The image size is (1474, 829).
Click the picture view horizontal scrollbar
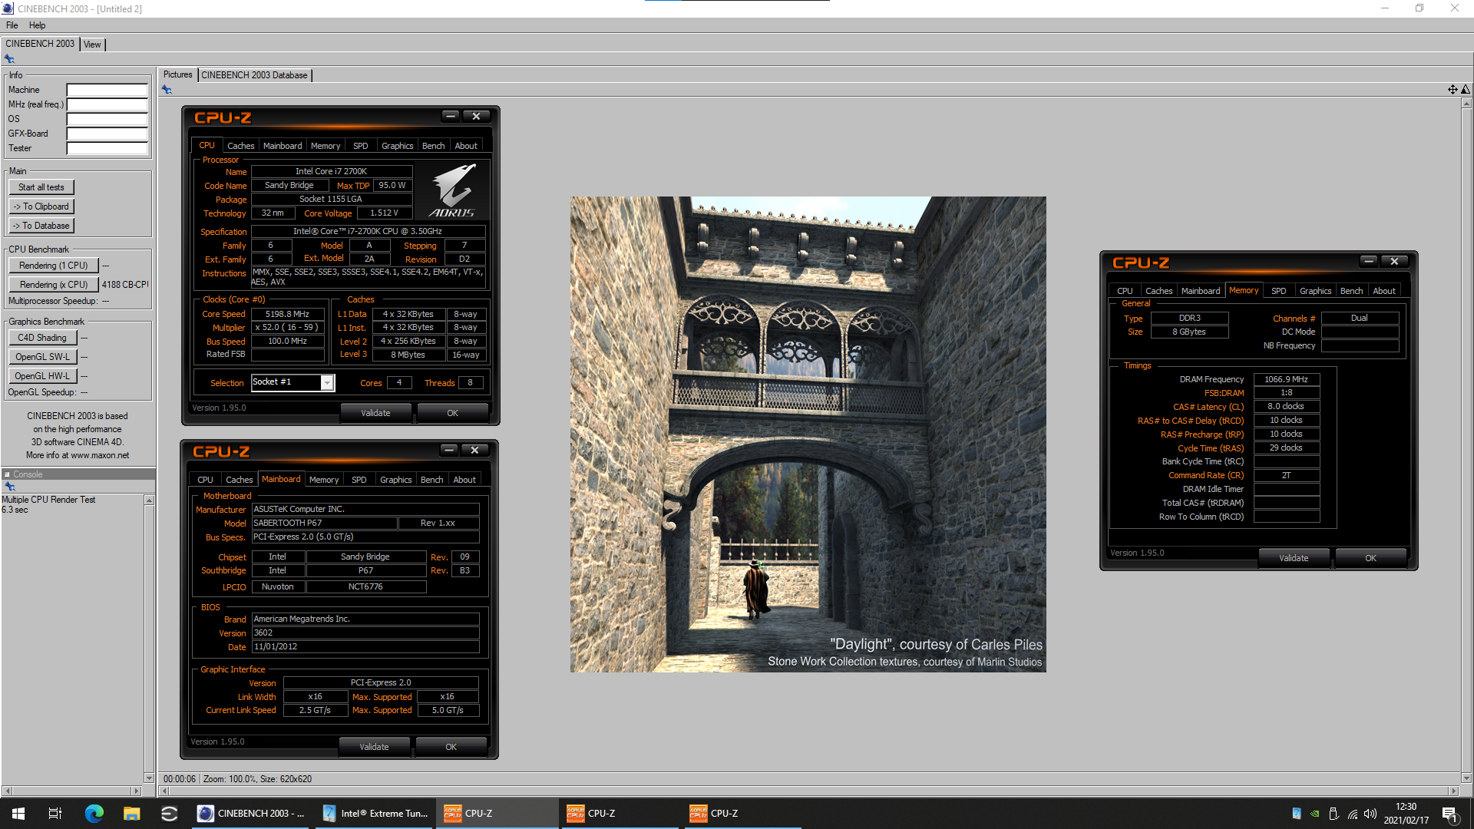808,791
